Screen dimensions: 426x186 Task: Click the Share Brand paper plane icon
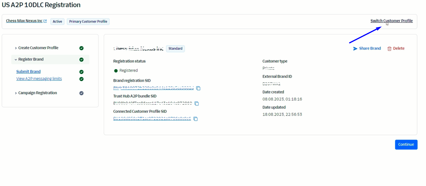[355, 49]
